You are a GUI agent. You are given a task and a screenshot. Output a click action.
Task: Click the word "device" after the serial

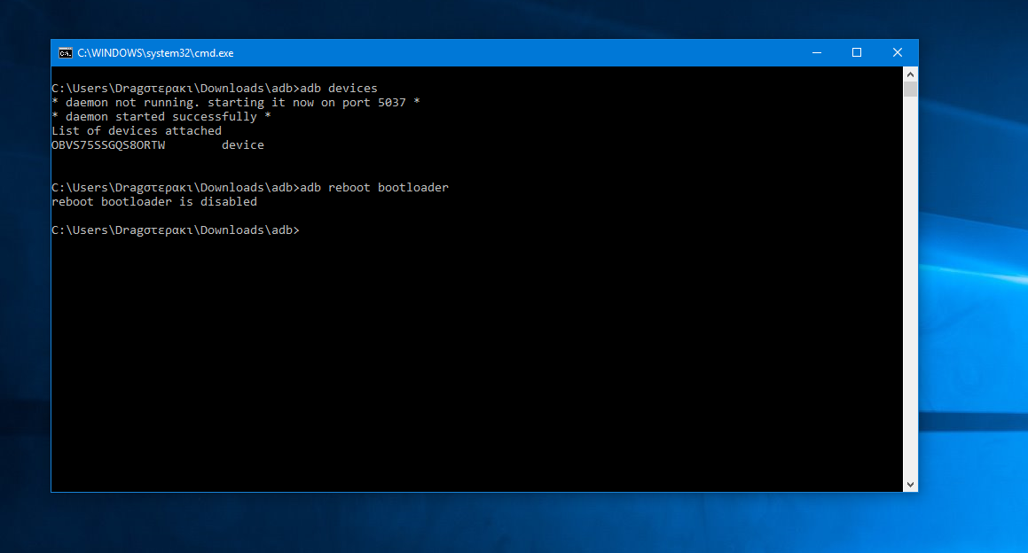coord(242,144)
